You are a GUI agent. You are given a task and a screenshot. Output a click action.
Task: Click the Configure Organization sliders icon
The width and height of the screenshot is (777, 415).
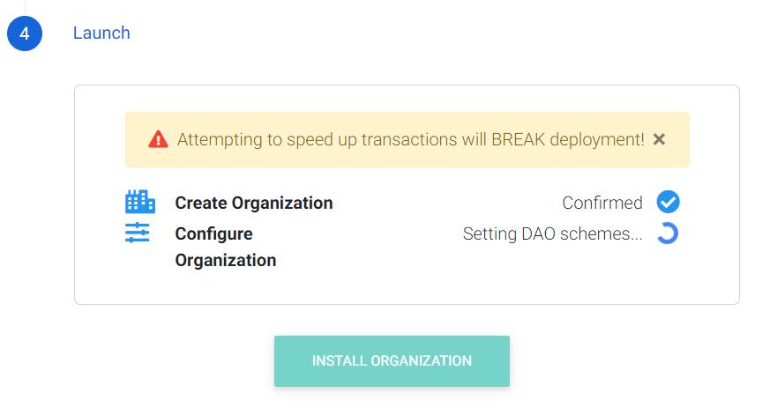pyautogui.click(x=138, y=233)
